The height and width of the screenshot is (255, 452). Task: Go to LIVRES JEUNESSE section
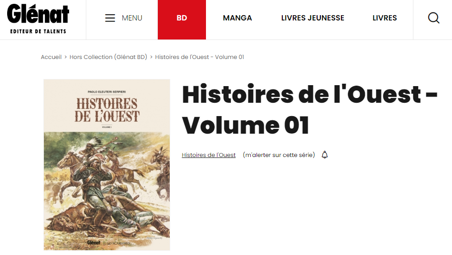pos(313,18)
